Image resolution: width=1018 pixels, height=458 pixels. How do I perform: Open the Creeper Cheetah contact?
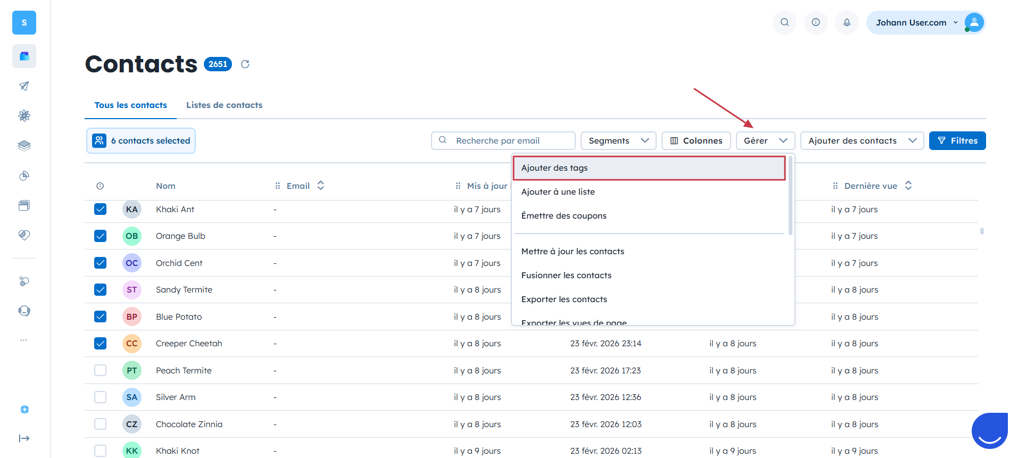point(189,344)
